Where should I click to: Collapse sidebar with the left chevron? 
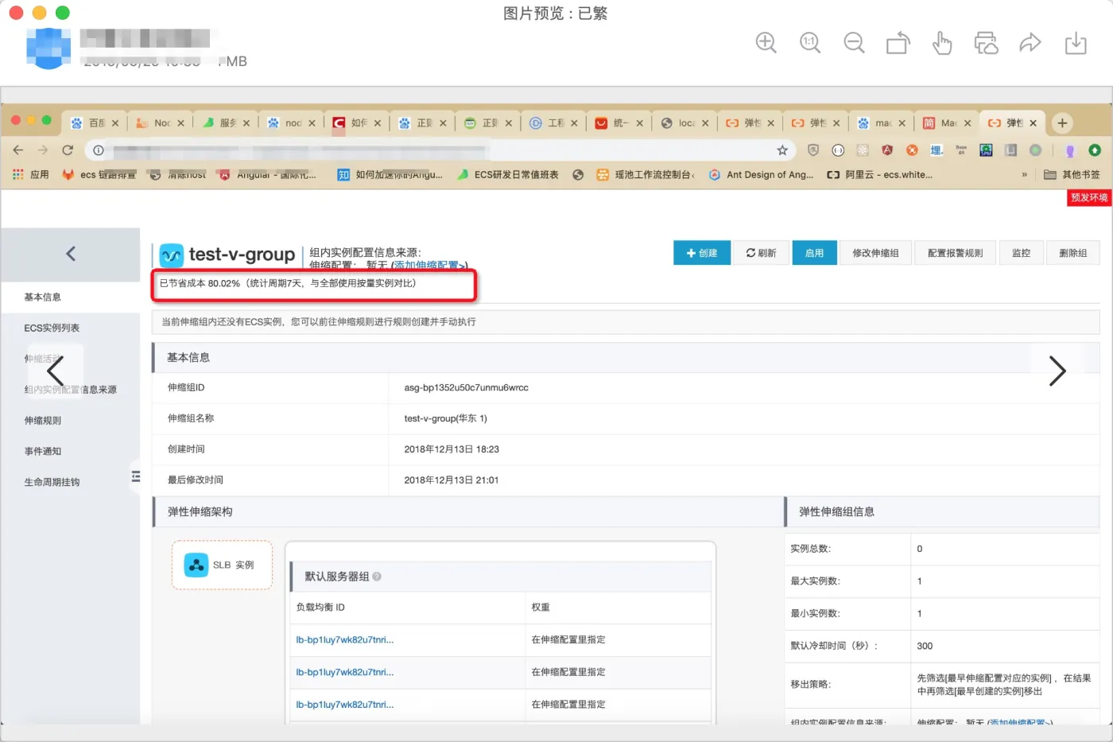[71, 254]
